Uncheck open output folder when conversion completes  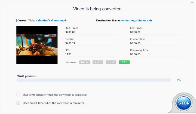click(19, 103)
